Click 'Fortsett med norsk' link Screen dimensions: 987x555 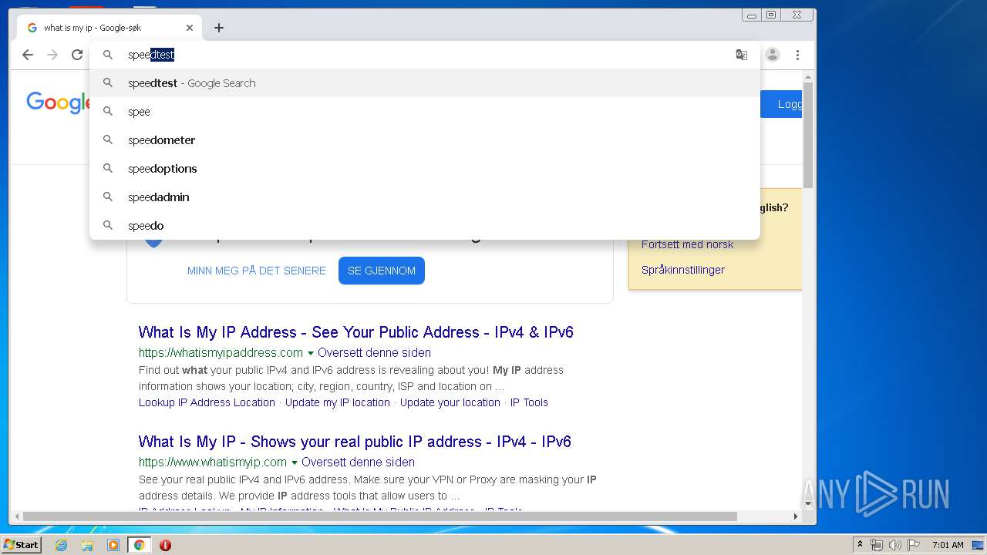(688, 244)
